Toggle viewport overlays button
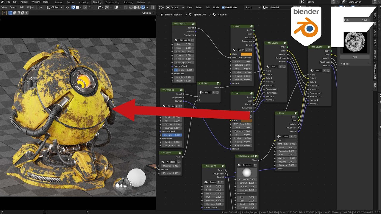The image size is (381, 214). 116,7
